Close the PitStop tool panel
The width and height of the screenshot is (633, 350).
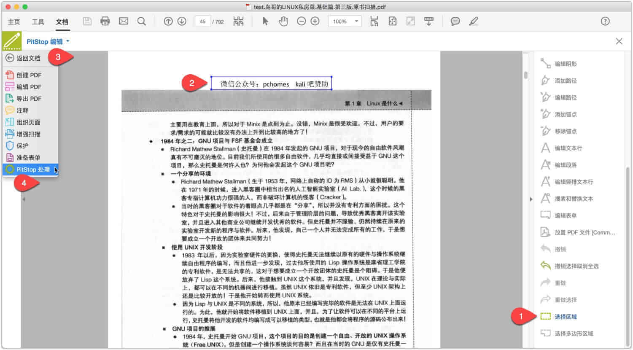(619, 41)
